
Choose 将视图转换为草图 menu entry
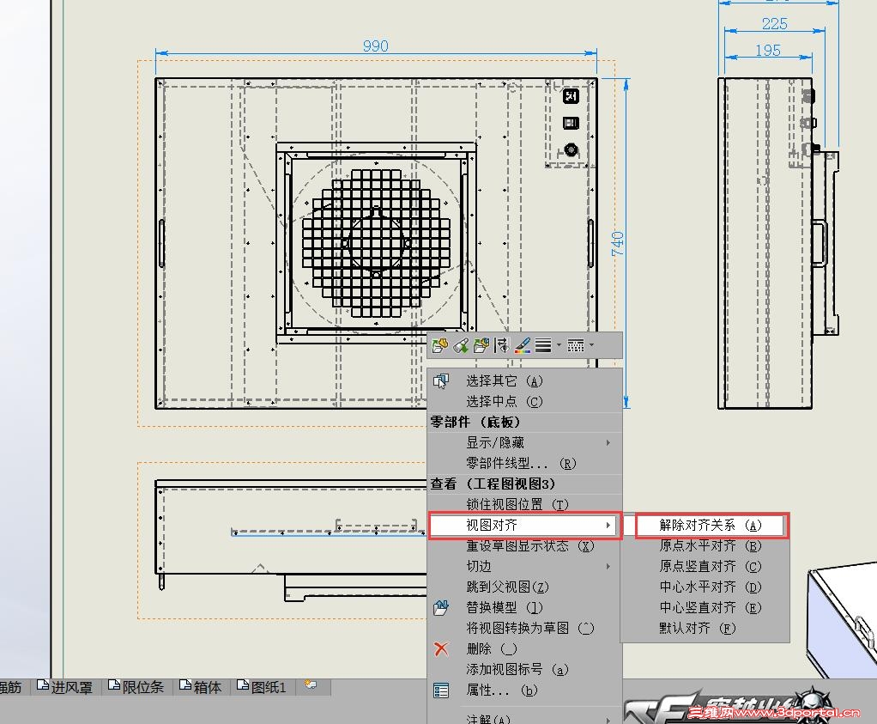coord(524,629)
